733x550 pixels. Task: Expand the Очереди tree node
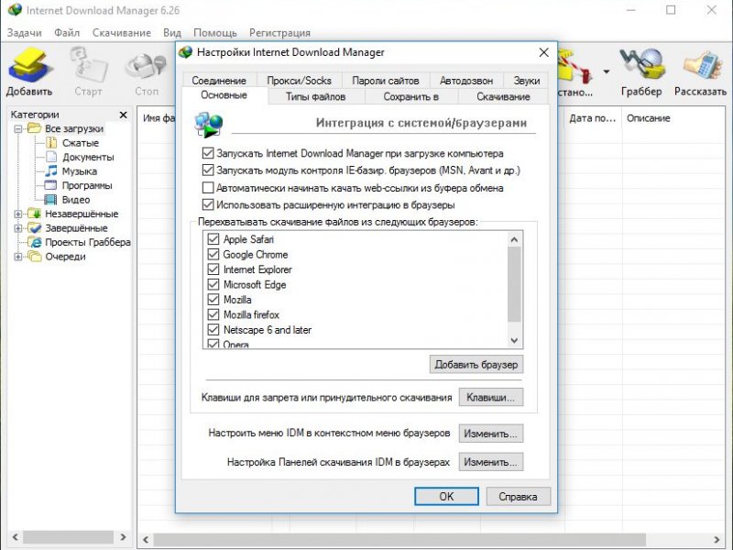click(18, 257)
